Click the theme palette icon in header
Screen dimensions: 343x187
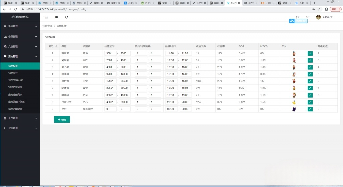pos(297,17)
